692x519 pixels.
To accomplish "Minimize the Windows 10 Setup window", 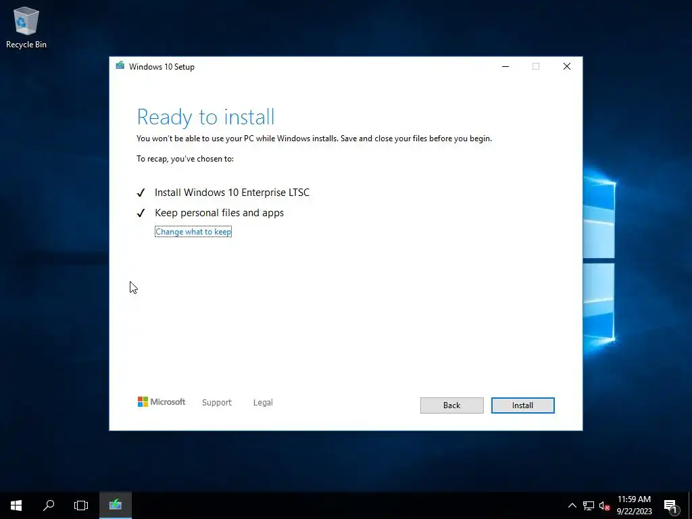I will pyautogui.click(x=505, y=66).
